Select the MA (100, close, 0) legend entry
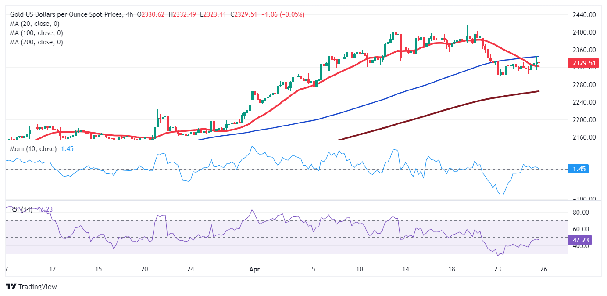This screenshot has height=296, width=607. tap(36, 33)
